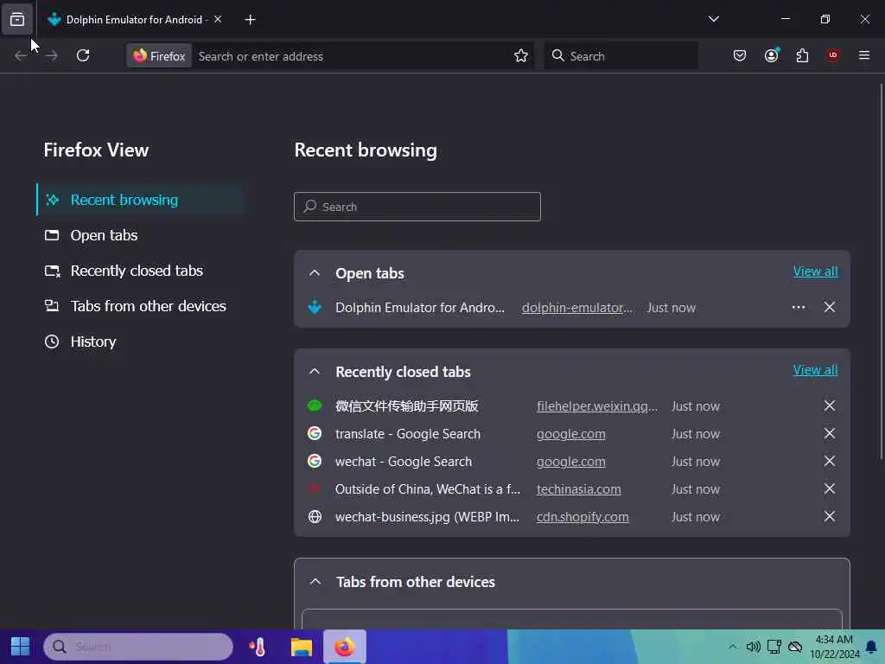Collapse the Recently closed tabs section

pos(315,372)
